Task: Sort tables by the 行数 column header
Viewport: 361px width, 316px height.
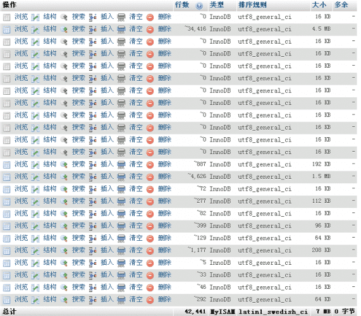Action: pos(182,4)
